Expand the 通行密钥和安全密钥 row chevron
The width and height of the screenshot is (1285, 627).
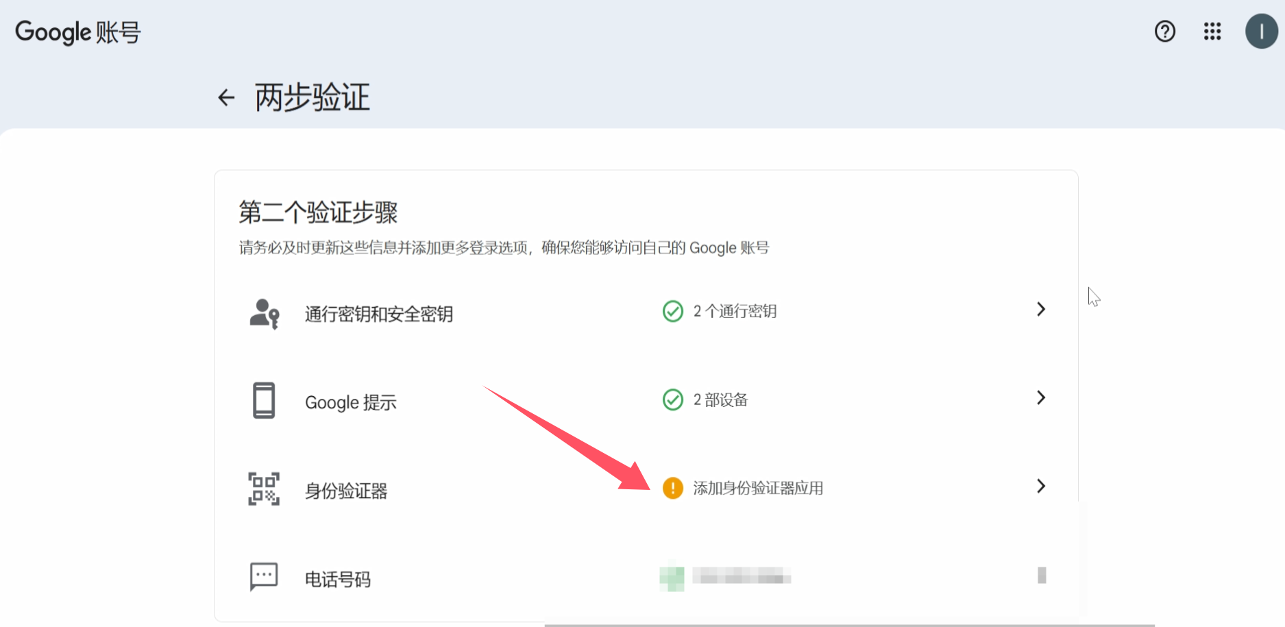pyautogui.click(x=1041, y=309)
